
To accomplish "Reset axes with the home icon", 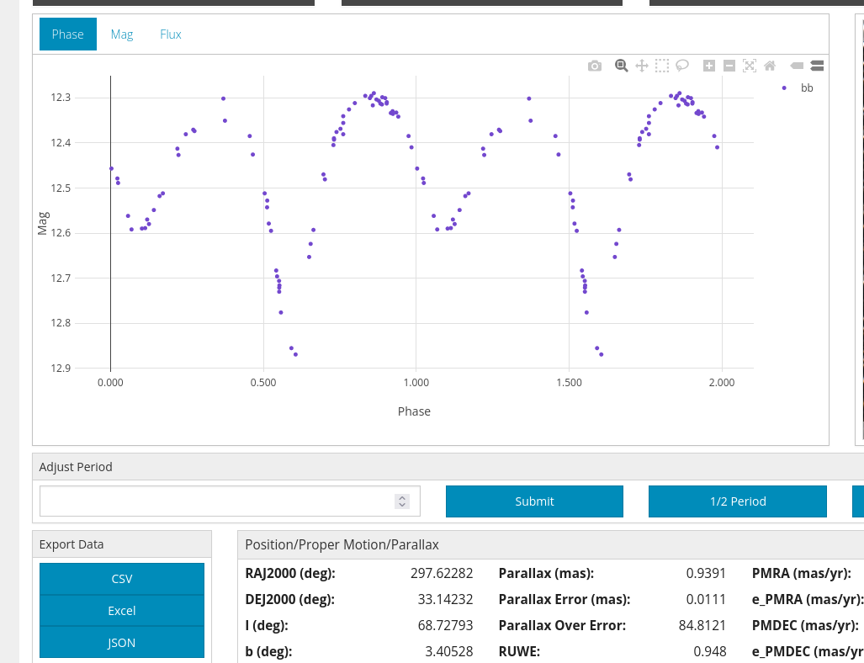I will point(770,66).
